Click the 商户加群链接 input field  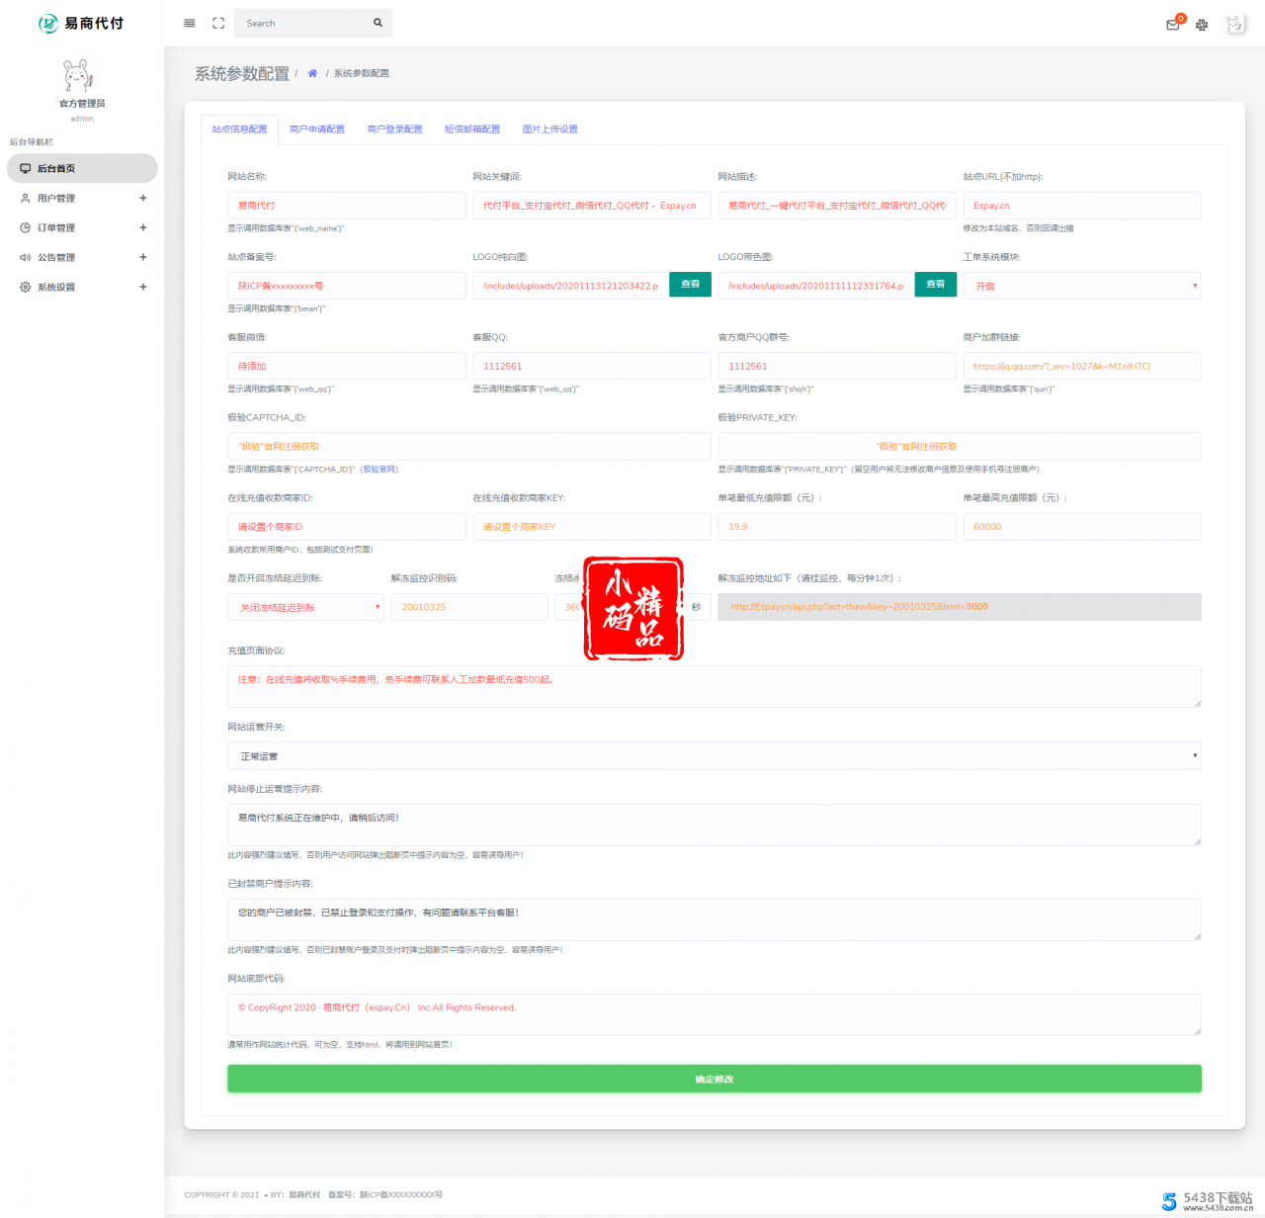tap(1082, 366)
